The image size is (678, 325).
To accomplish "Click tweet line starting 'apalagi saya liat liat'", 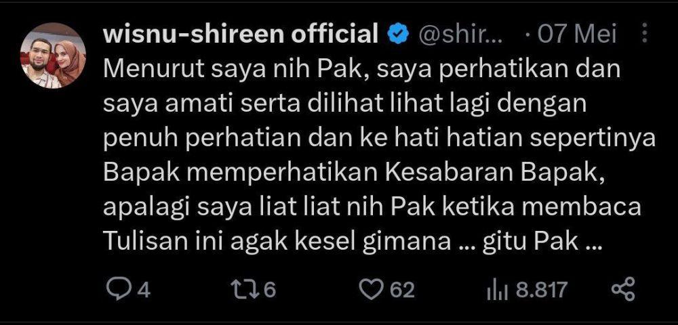I will click(373, 209).
